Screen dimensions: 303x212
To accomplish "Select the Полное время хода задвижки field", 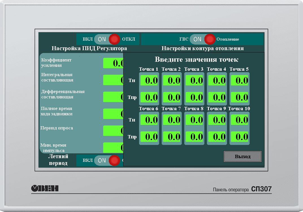I will [x=113, y=114].
